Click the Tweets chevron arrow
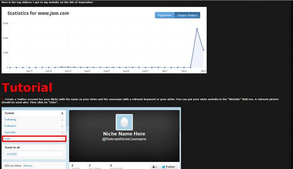293x169 pixels. (x=62, y=113)
